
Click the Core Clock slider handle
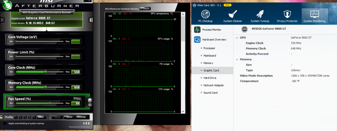[46, 72]
